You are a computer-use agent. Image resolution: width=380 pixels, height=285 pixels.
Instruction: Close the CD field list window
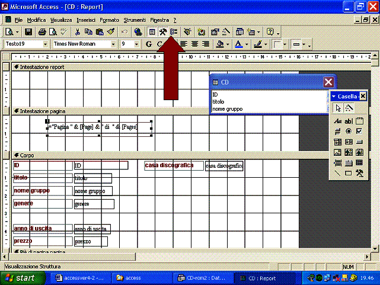point(328,82)
